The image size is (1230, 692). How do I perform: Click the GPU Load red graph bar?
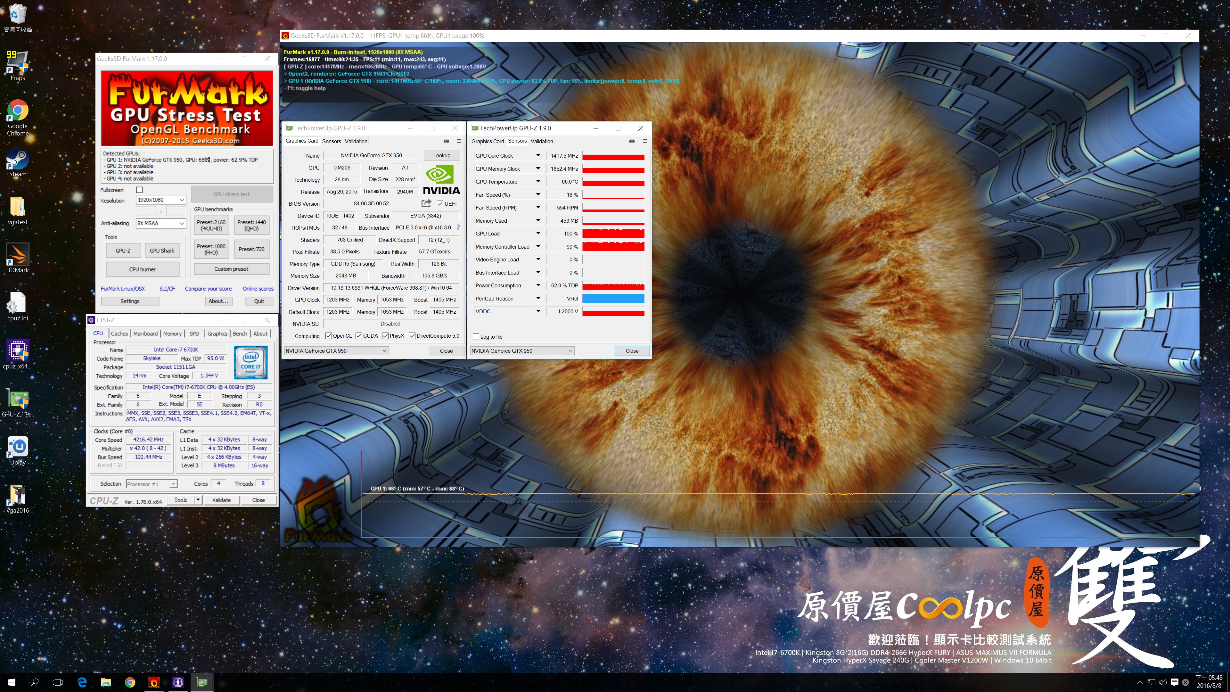(x=613, y=234)
